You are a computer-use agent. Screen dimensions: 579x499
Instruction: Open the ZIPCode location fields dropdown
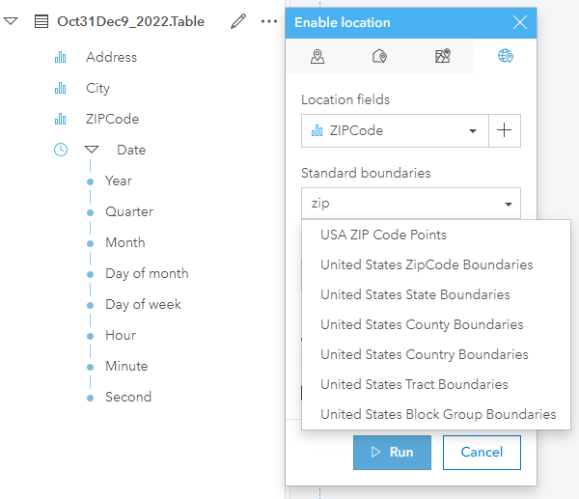click(394, 130)
